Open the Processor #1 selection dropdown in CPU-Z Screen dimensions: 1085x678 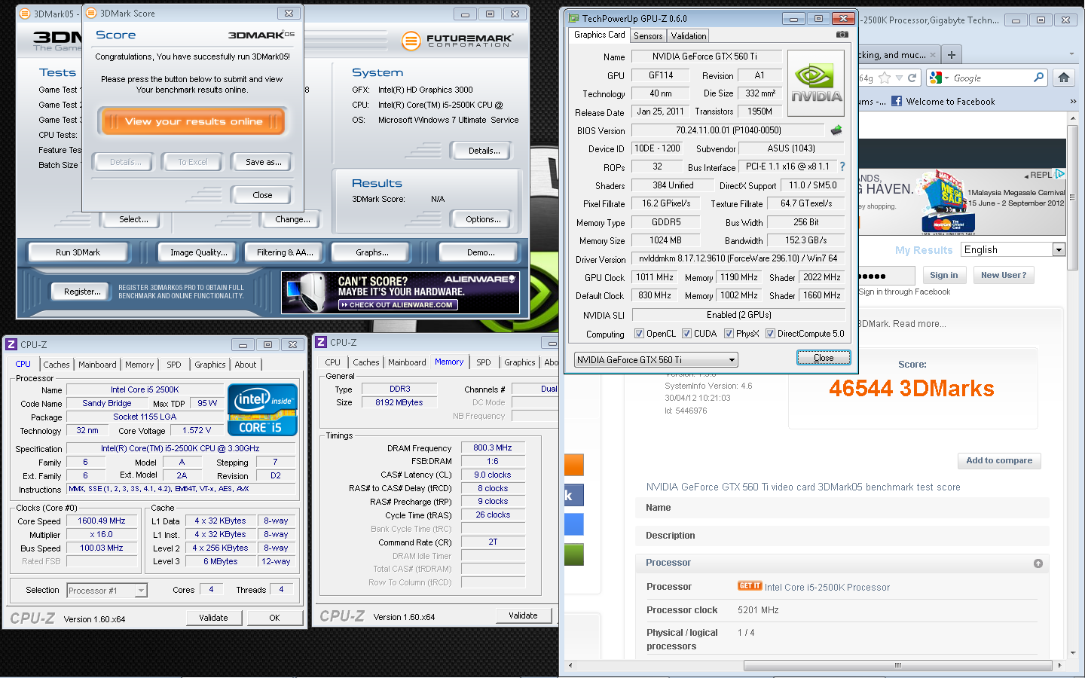[107, 591]
